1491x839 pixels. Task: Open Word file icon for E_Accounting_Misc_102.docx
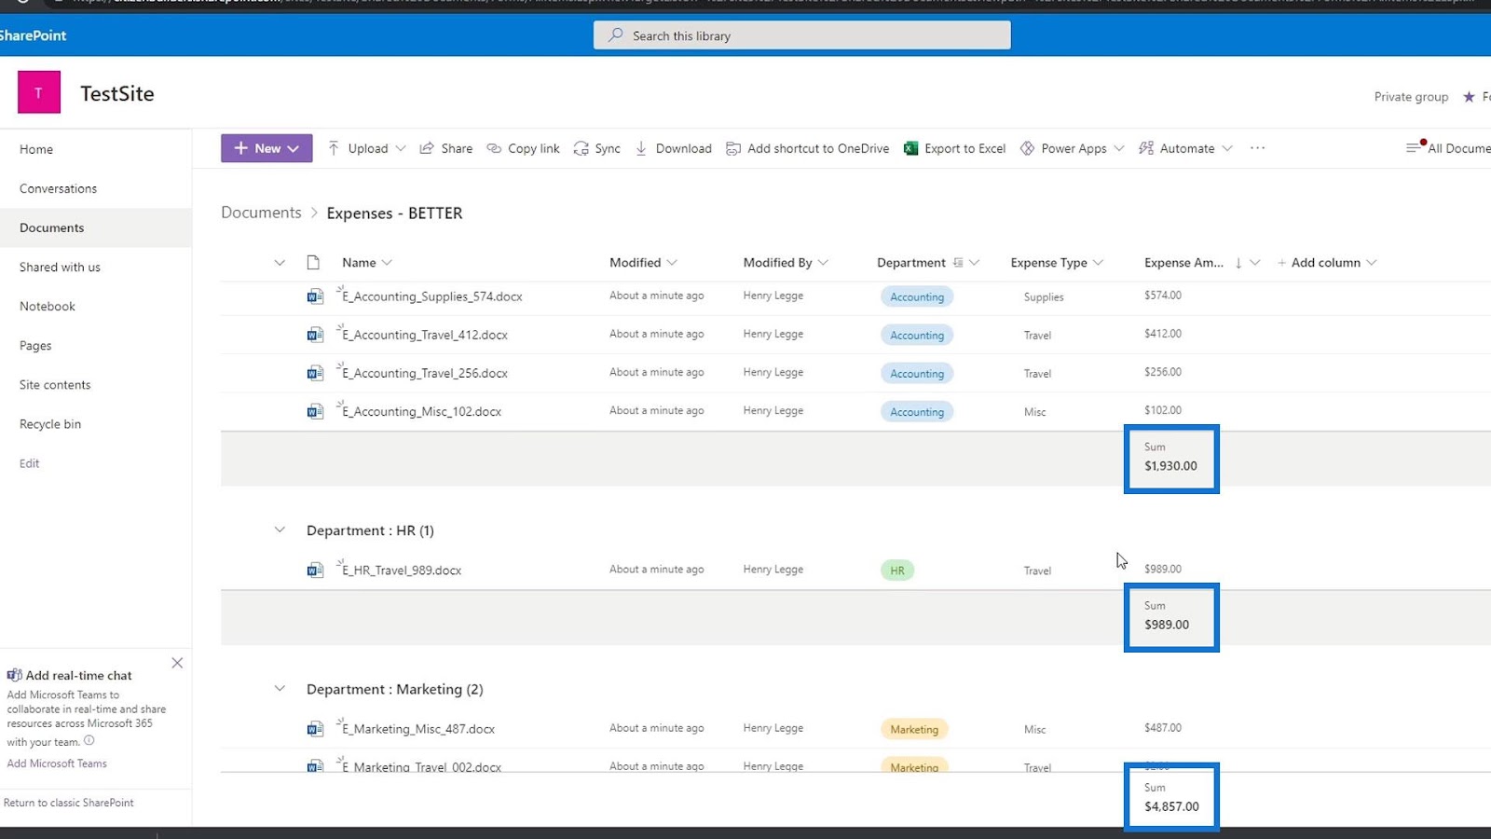[315, 411]
